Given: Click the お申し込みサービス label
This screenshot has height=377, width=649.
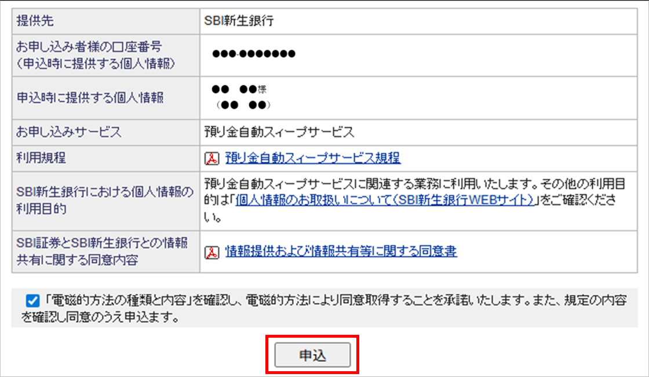Looking at the screenshot, I should [x=69, y=132].
